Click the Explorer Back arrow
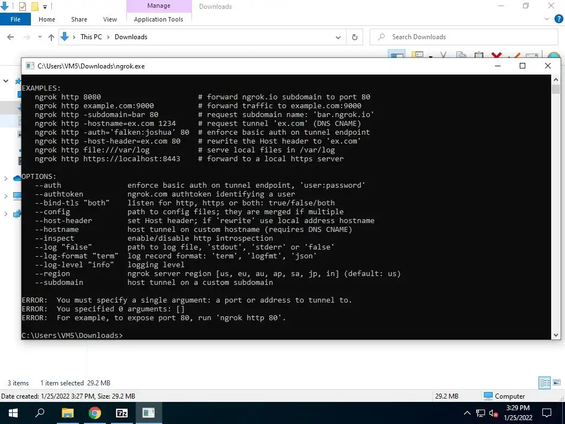The height and width of the screenshot is (424, 565). [x=10, y=37]
